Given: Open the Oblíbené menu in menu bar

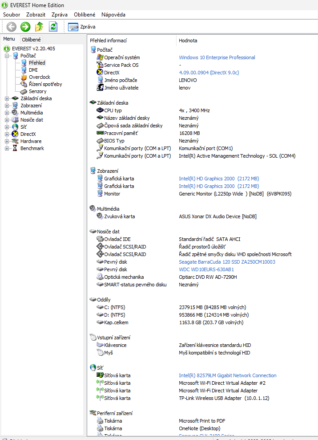Looking at the screenshot, I should coord(85,15).
